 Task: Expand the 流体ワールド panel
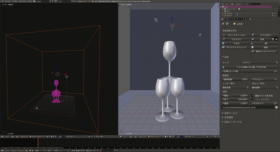click(x=231, y=113)
